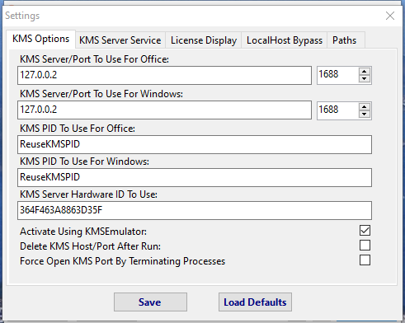Uncheck Activate Using KMSEmulator checkbox

(x=365, y=231)
